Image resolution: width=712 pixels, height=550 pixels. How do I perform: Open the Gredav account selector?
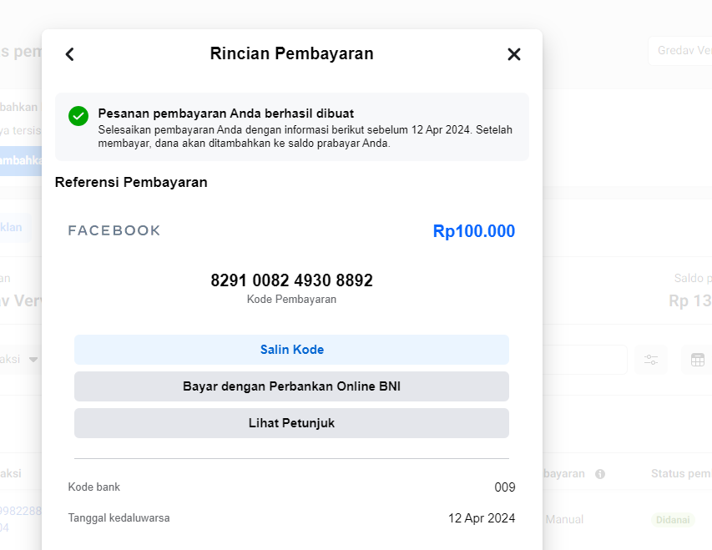pyautogui.click(x=679, y=51)
